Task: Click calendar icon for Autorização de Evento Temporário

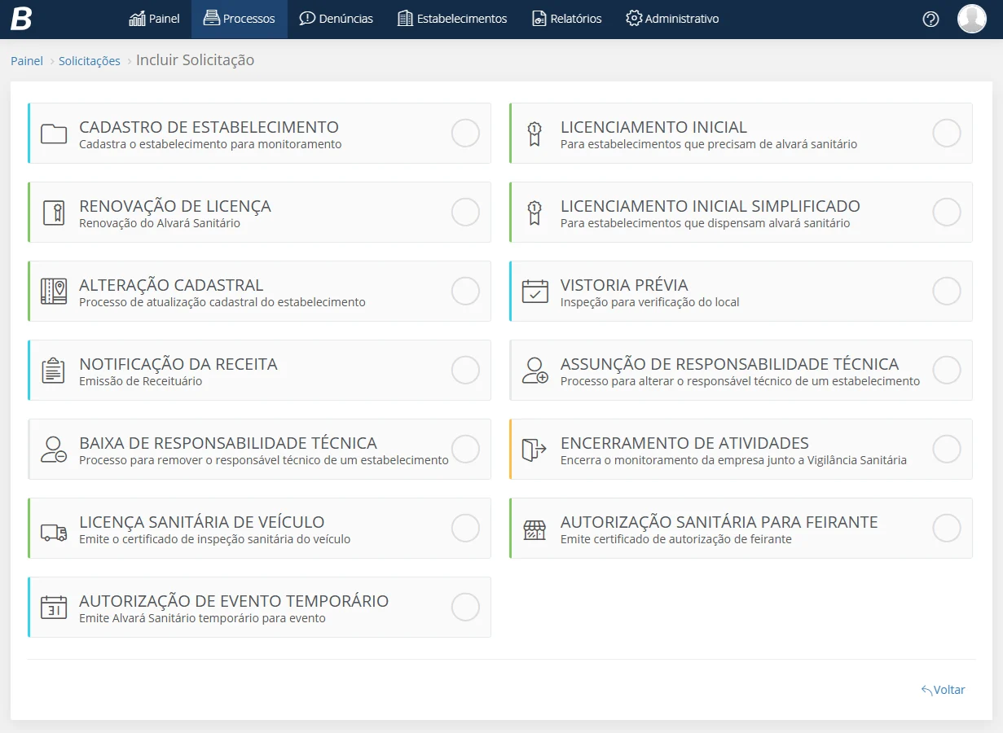Action: click(x=54, y=608)
